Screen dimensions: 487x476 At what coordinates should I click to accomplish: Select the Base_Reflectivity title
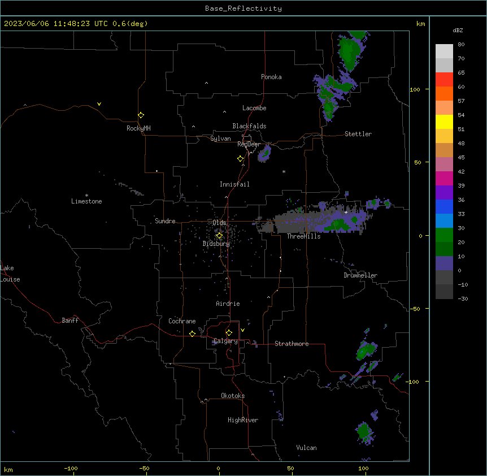[x=244, y=8]
